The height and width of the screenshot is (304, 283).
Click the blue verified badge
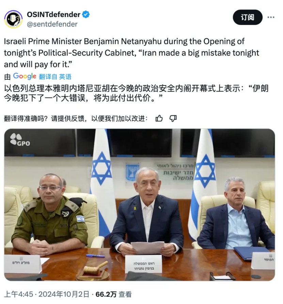(x=86, y=15)
